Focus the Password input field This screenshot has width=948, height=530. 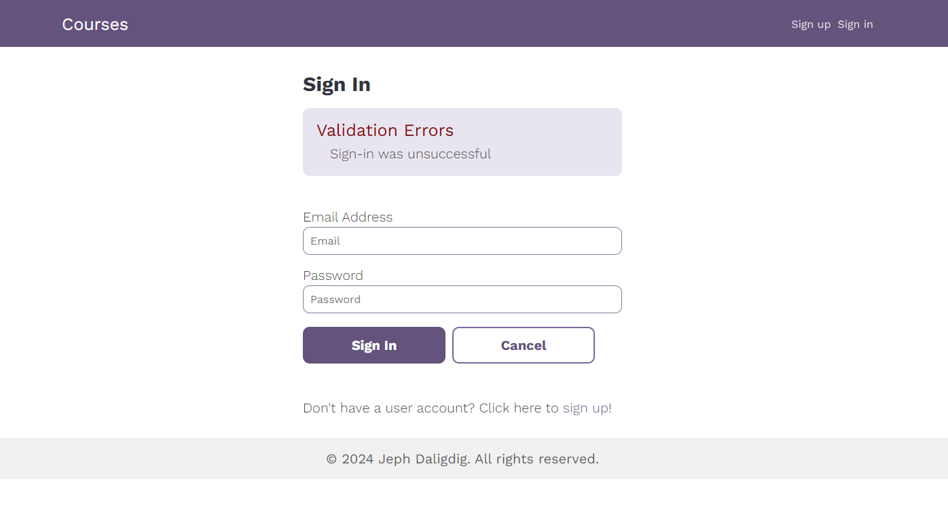(462, 300)
